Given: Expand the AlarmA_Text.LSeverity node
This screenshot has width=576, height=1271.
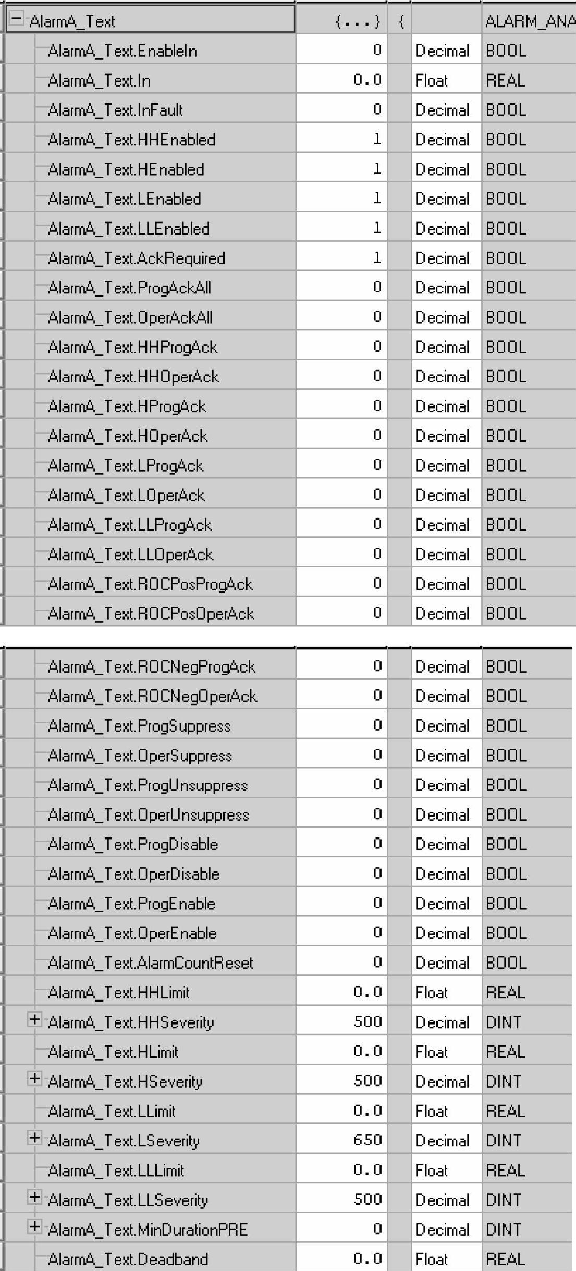Looking at the screenshot, I should click(34, 1138).
